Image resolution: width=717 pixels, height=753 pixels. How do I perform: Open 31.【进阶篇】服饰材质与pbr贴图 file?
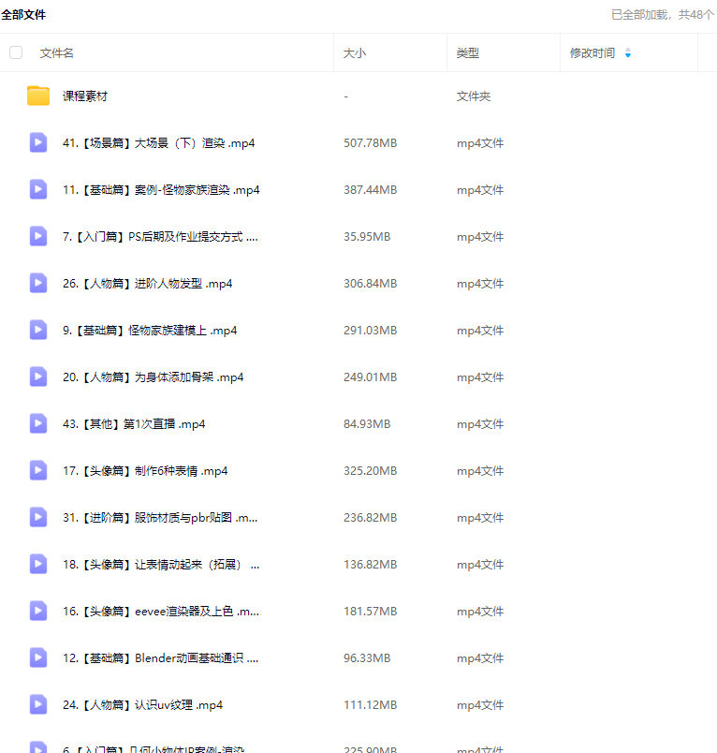coord(159,518)
